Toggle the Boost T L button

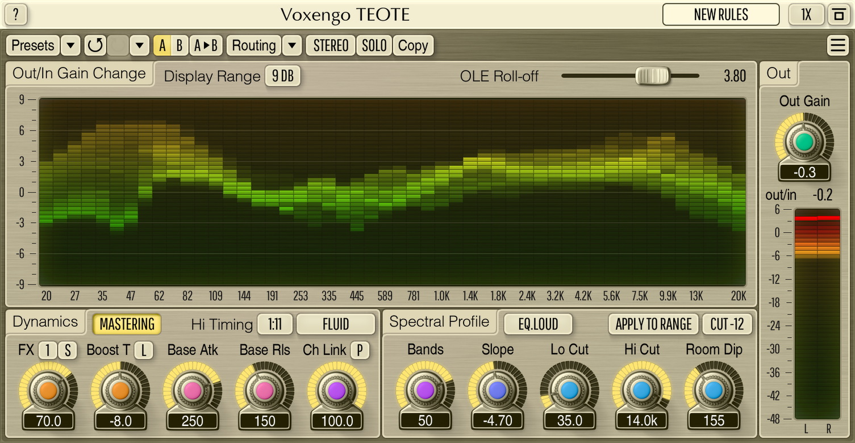click(x=144, y=350)
